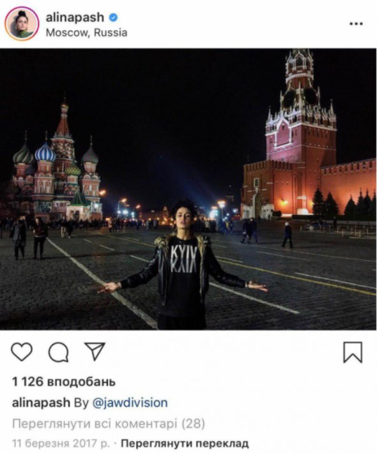Viewport: 377px width, 453px height.
Task: Click the By text in caption
Action: [x=81, y=403]
